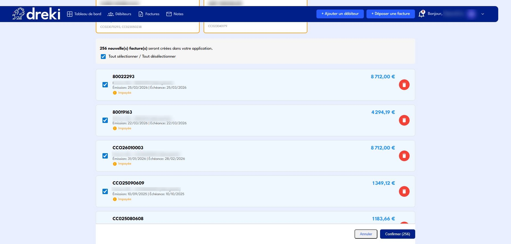This screenshot has width=511, height=244.
Task: Untick the checkbox for invoice CCO26010003
Action: click(x=105, y=156)
